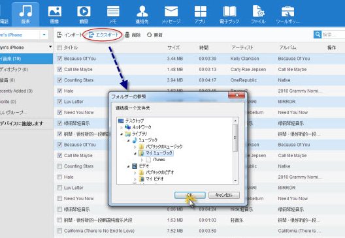
Task: Open the iPhone device dropdown
Action: [x=44, y=35]
